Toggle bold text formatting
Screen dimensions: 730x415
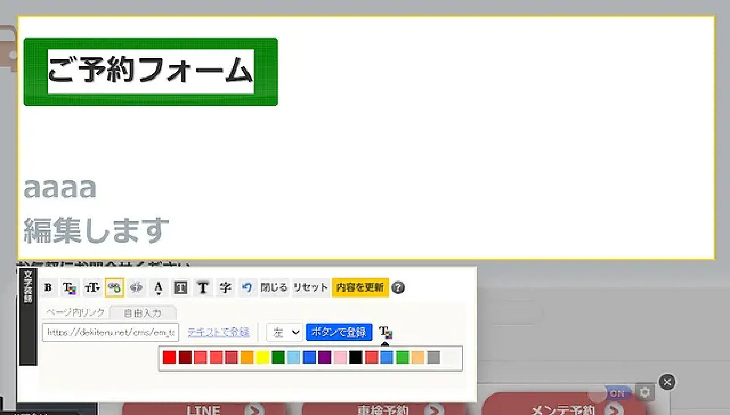tap(48, 287)
